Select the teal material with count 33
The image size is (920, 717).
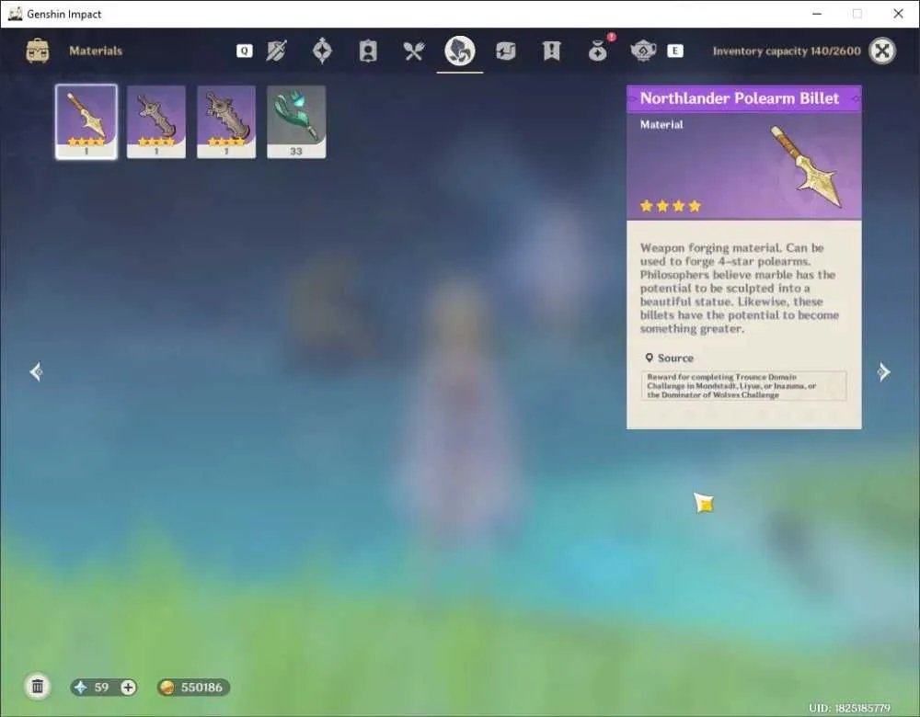tap(296, 122)
